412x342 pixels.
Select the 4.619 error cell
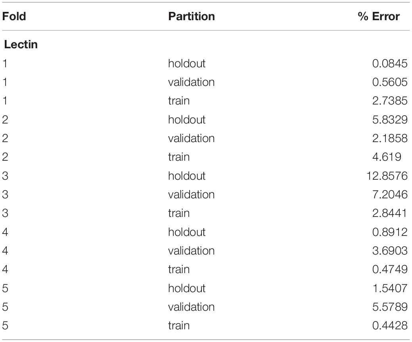387,157
